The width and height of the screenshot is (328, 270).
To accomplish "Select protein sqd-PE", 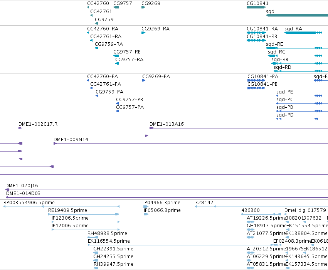I will point(285,92).
